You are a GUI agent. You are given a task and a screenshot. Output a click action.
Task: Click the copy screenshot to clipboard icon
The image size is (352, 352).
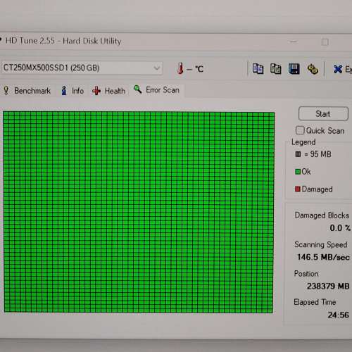point(276,69)
